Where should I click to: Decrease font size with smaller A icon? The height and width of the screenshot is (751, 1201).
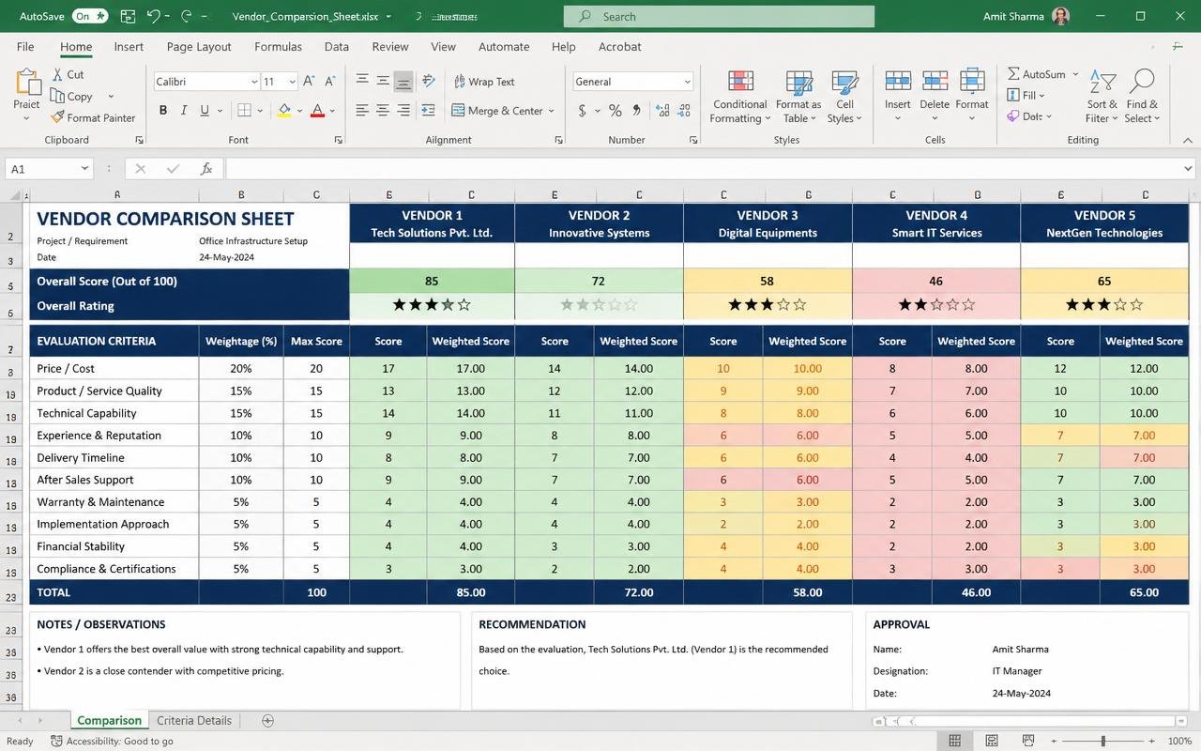pyautogui.click(x=329, y=82)
